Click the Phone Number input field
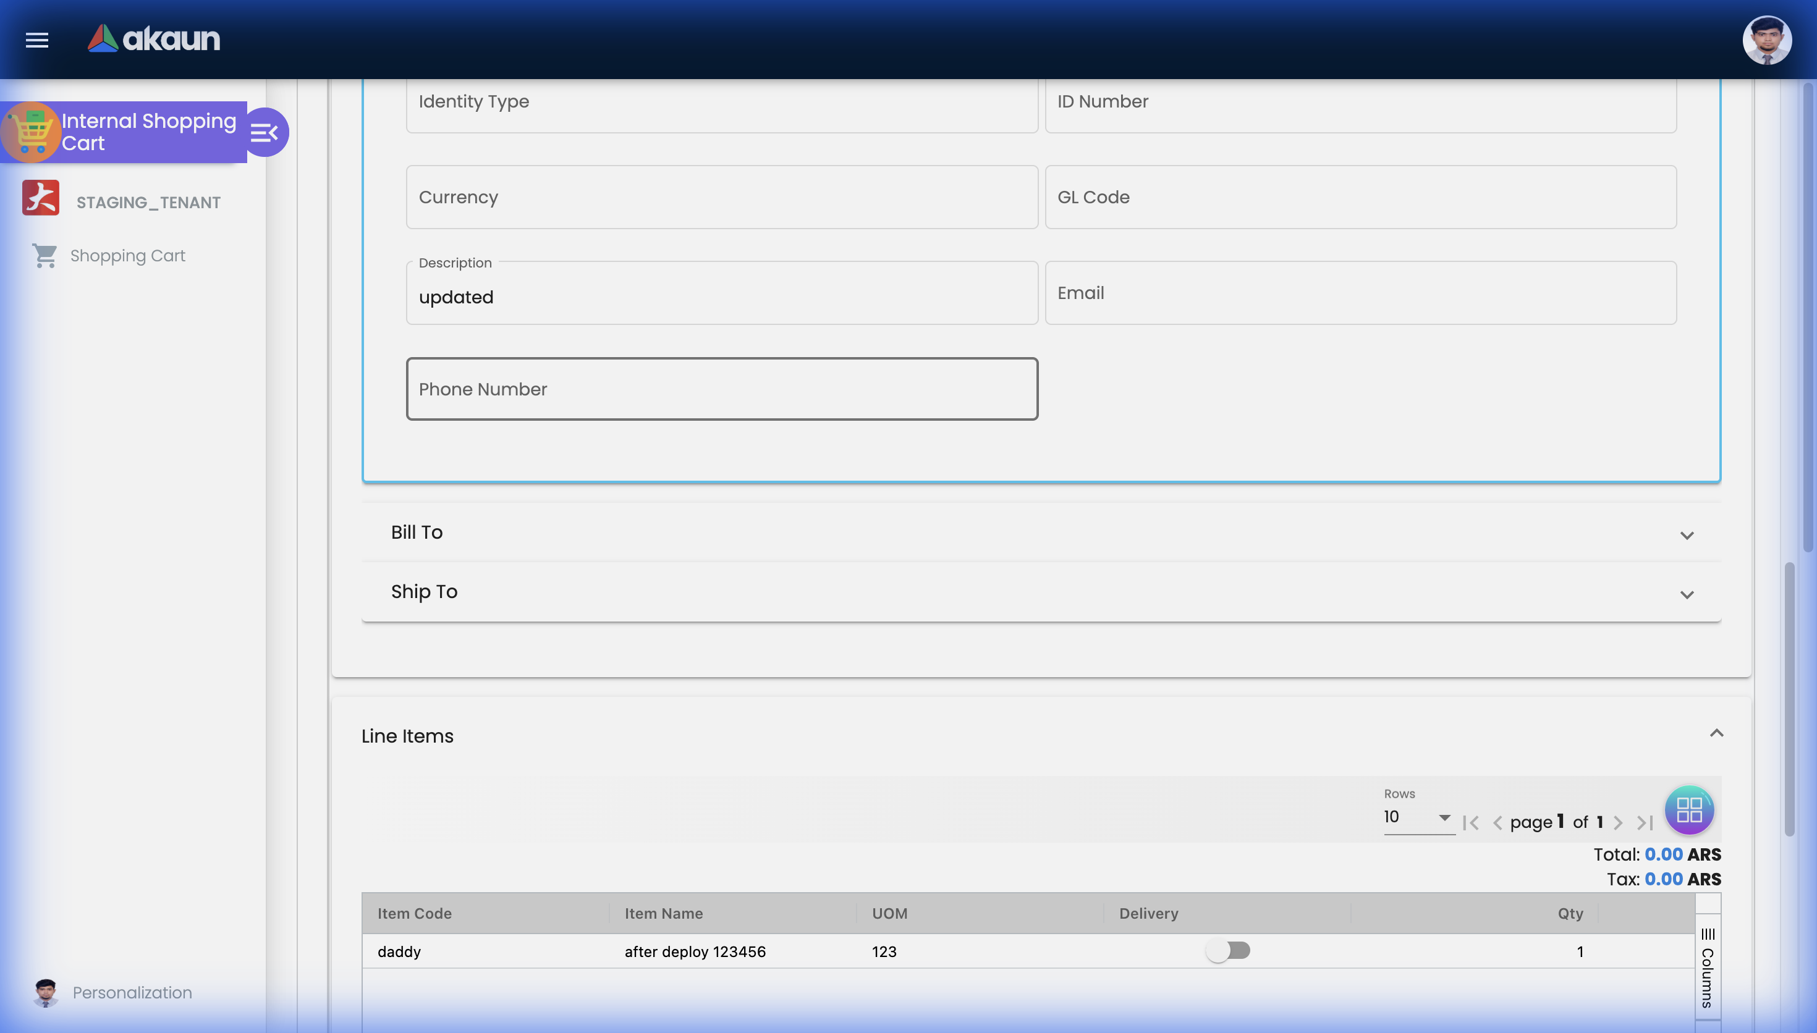Viewport: 1817px width, 1033px height. tap(722, 389)
